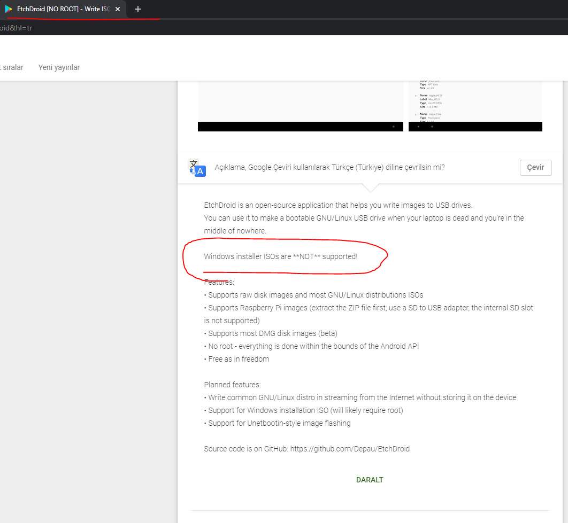The image size is (568, 523).
Task: Open the 'sıralar' menu item
Action: 12,67
